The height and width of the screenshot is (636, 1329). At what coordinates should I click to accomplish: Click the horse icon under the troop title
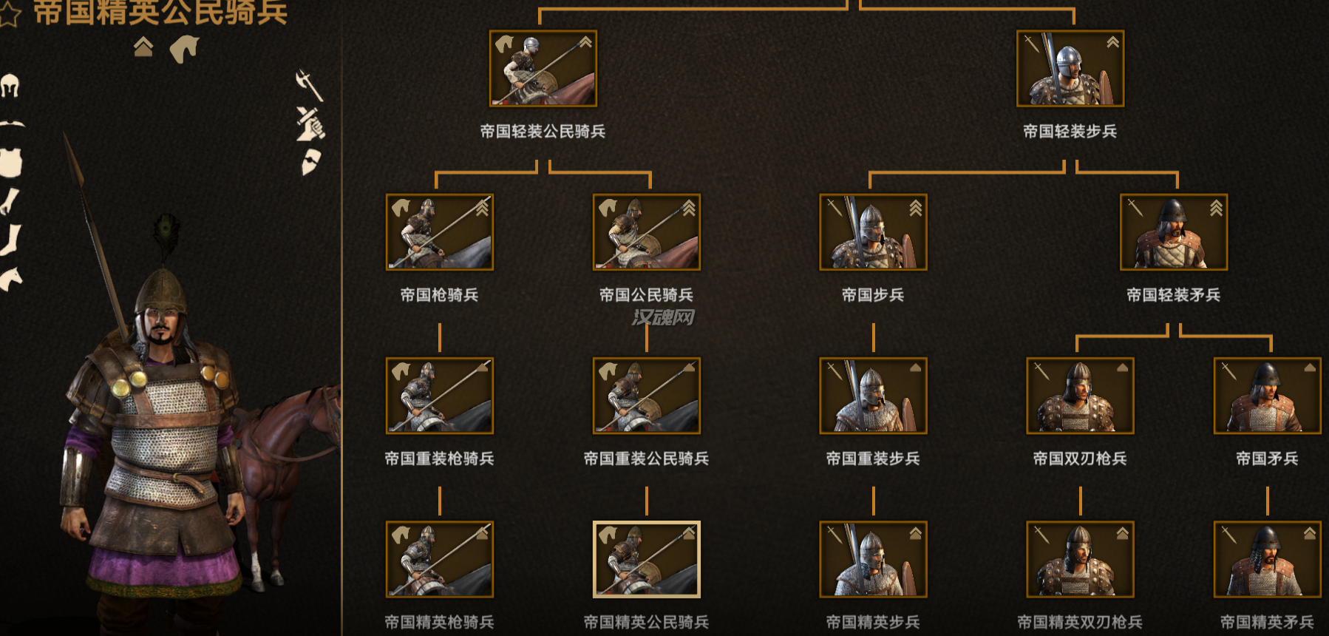coord(184,50)
